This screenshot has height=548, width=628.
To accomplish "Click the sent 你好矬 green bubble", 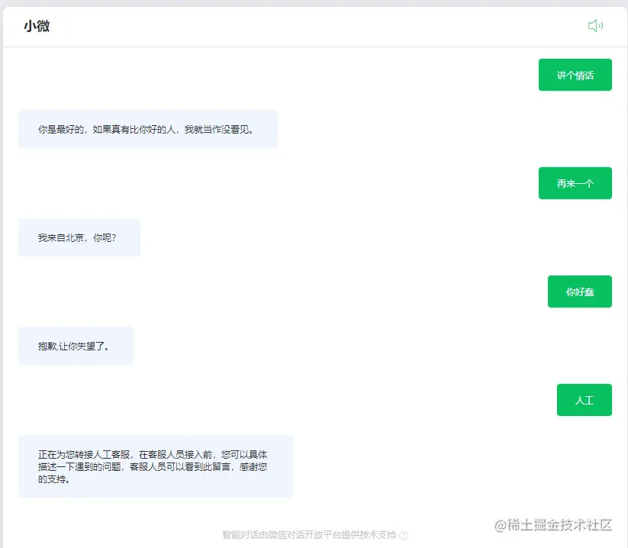I will [580, 291].
